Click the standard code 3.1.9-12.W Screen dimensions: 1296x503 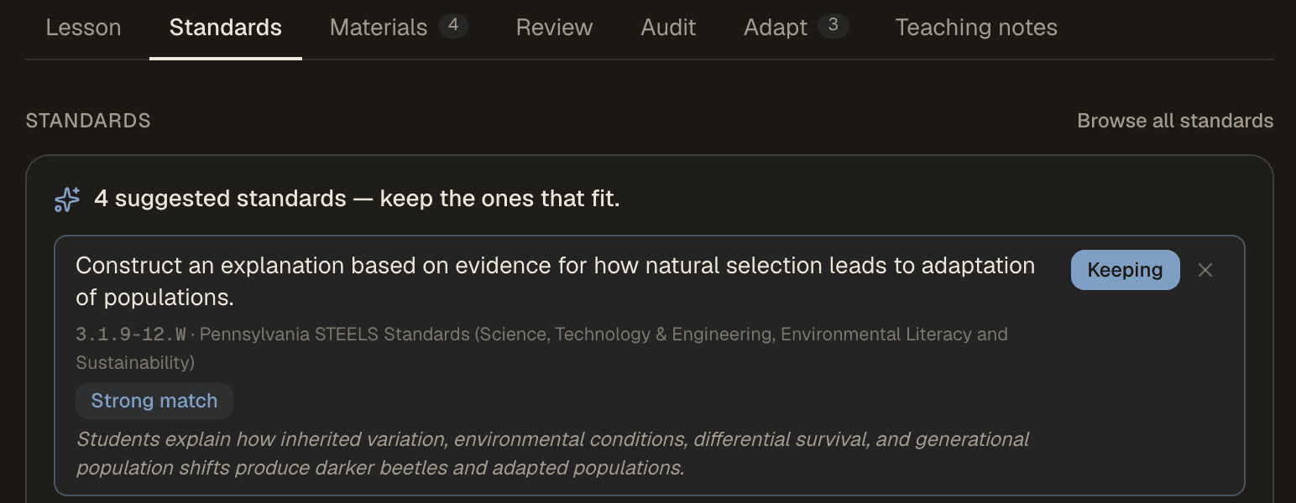click(x=131, y=334)
